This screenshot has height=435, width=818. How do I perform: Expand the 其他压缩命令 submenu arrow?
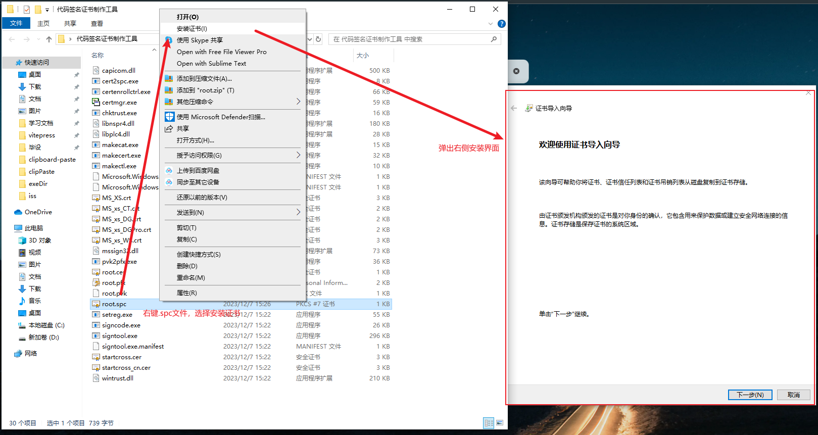pyautogui.click(x=298, y=102)
